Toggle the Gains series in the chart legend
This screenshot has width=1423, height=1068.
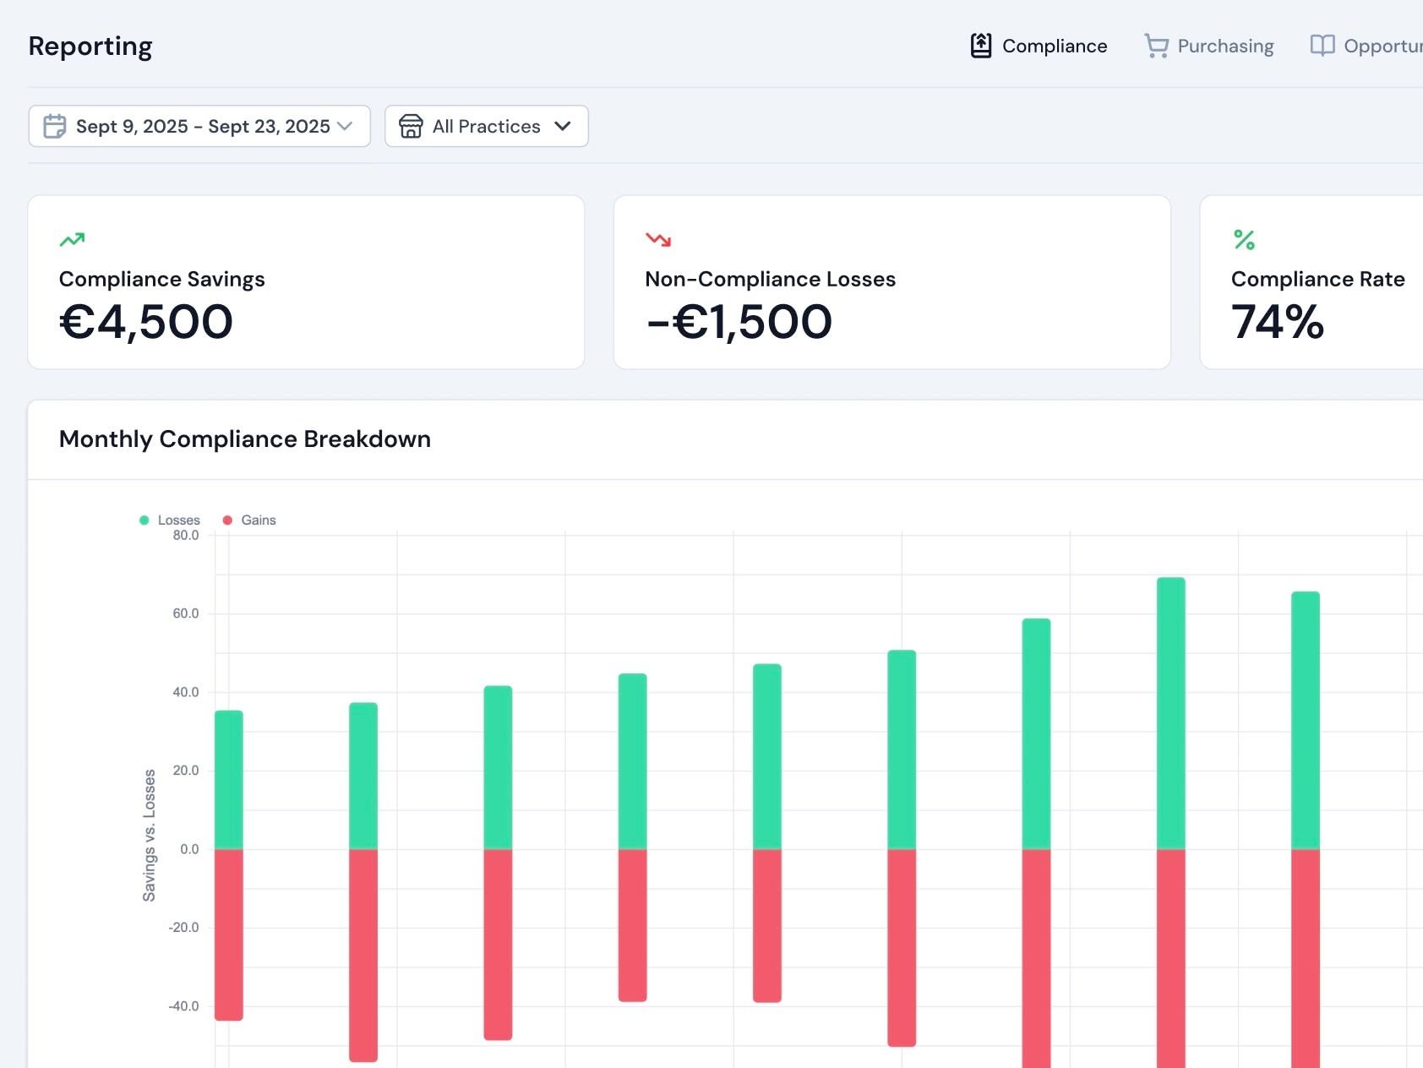(x=254, y=520)
